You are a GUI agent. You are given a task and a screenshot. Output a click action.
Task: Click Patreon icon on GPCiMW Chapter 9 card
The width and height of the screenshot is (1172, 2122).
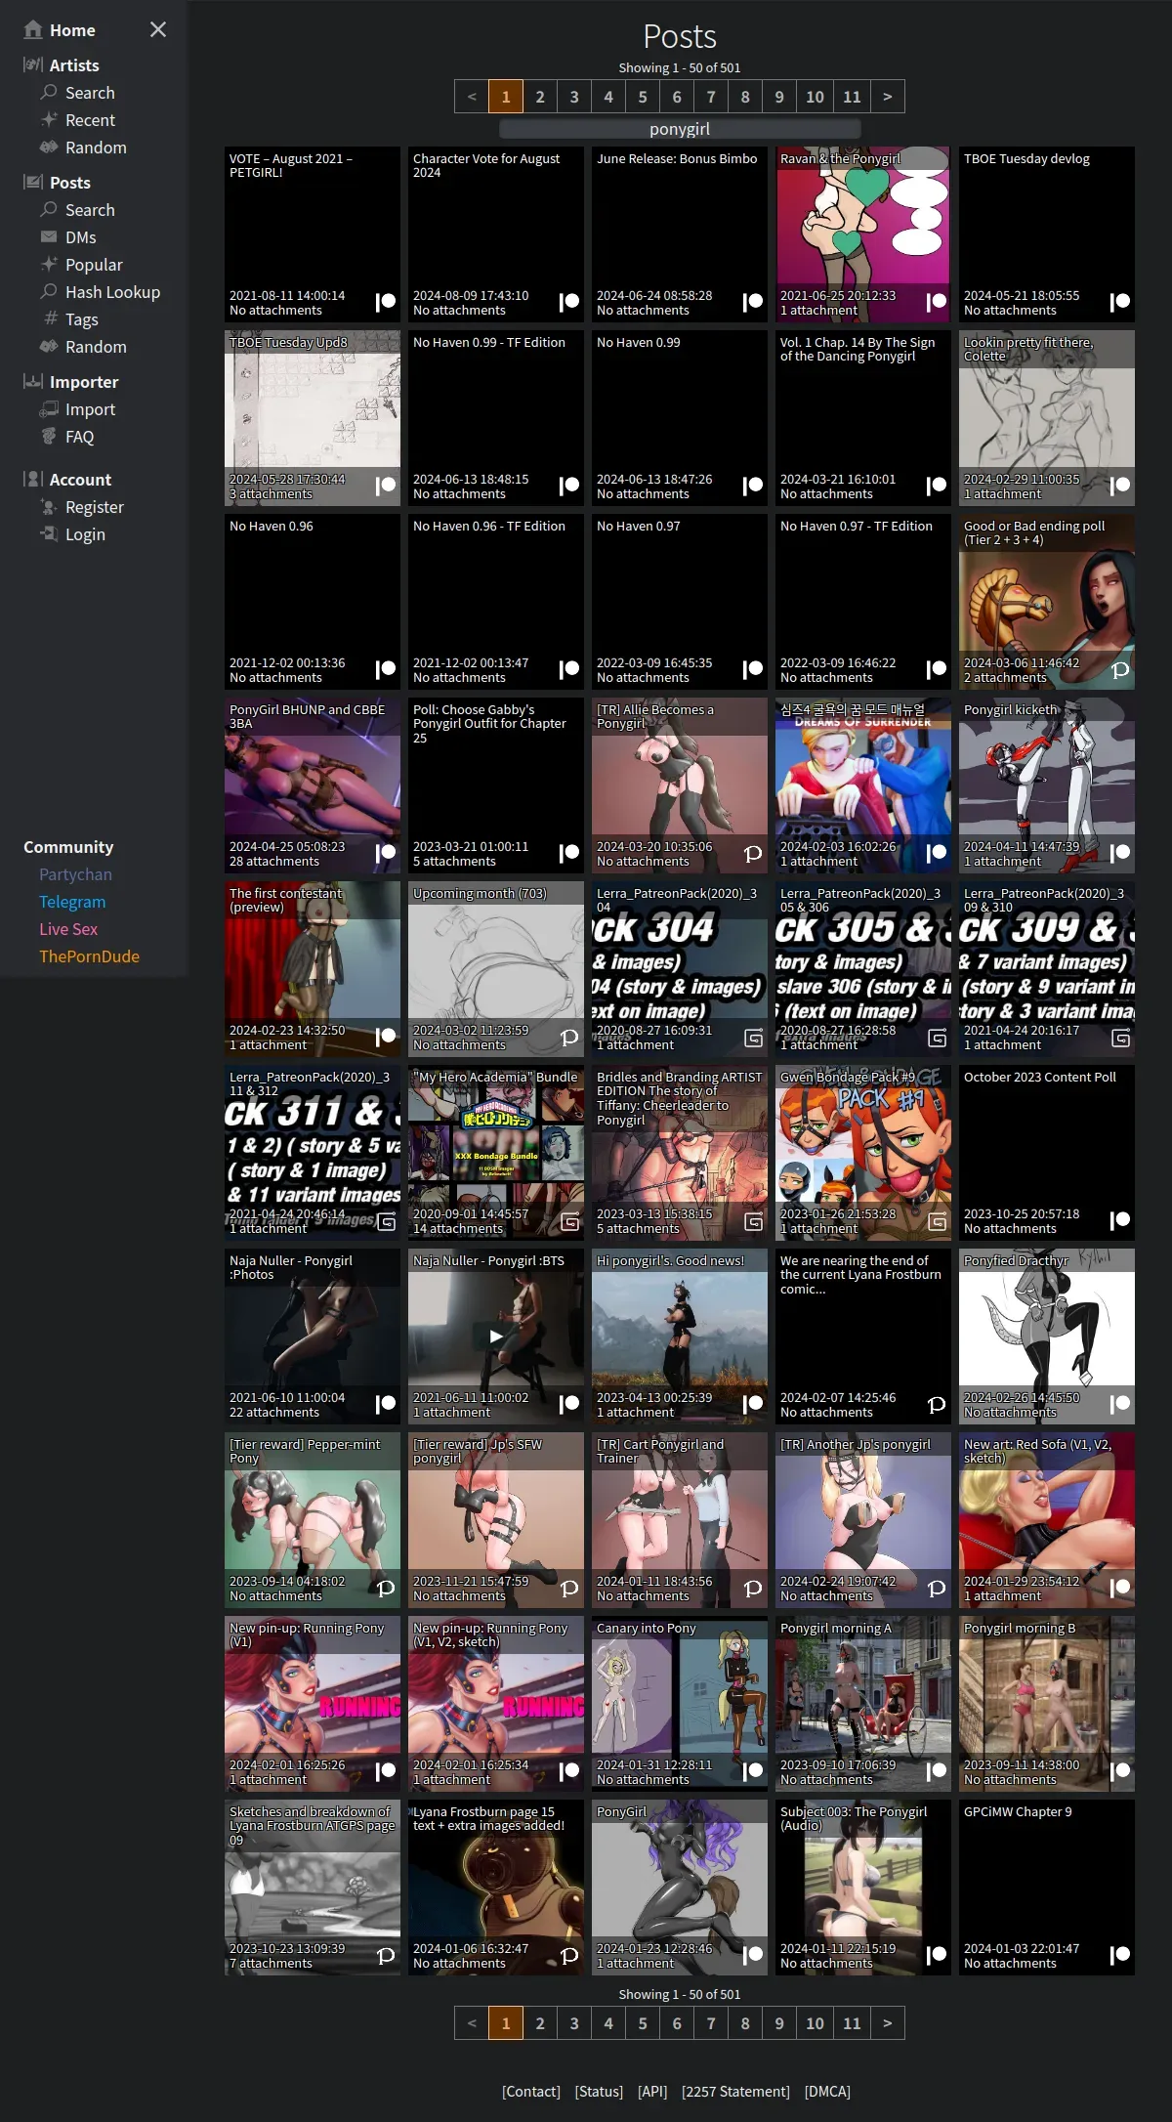[x=1120, y=1956]
